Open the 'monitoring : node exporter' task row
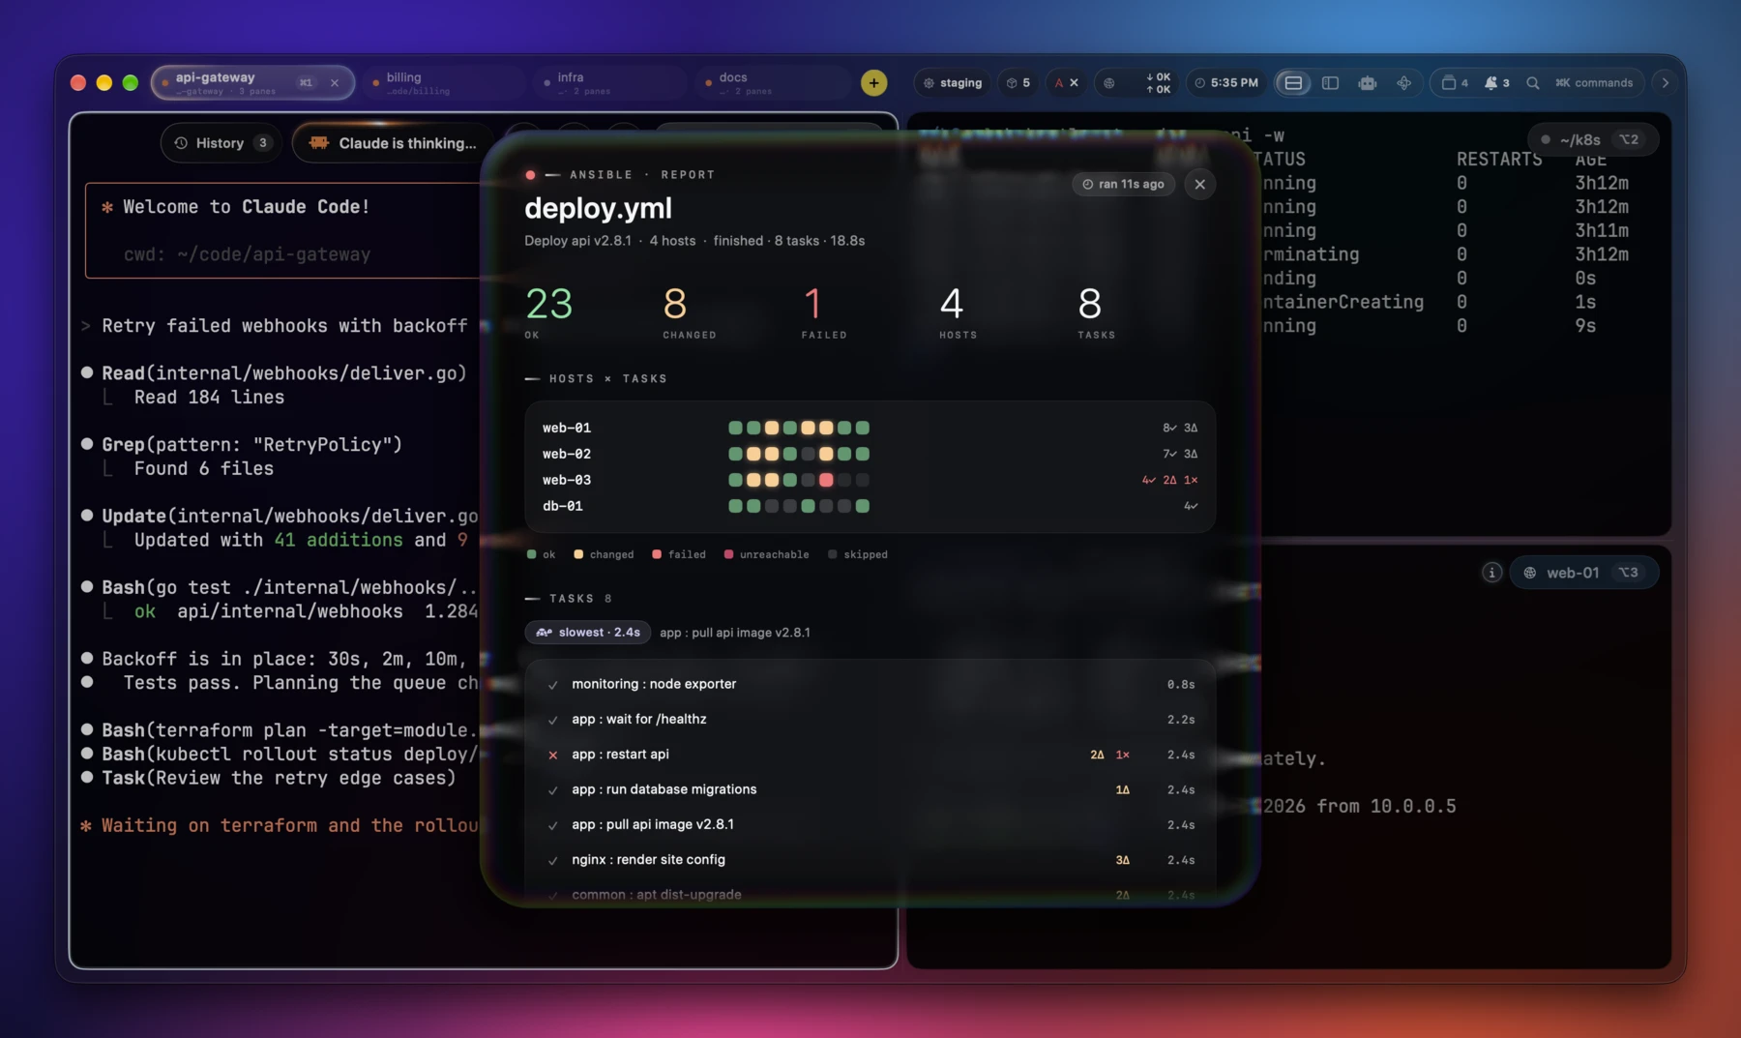Screen dimensions: 1741x1038 (x=870, y=684)
